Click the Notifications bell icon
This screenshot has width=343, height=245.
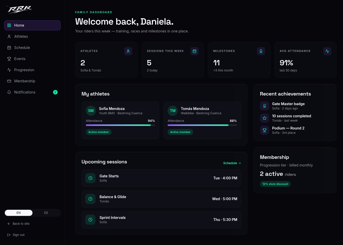pyautogui.click(x=9, y=92)
